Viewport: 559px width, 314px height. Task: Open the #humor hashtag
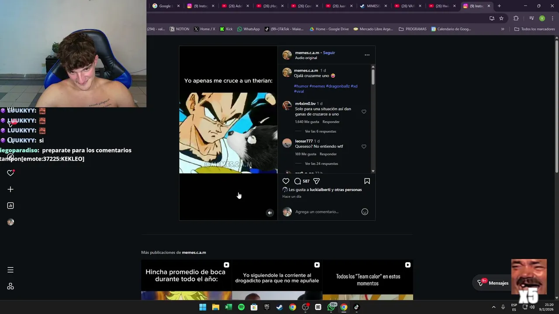click(301, 86)
